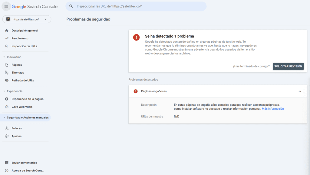
Task: Select the Rendimiento performance chart icon
Action: (7, 38)
